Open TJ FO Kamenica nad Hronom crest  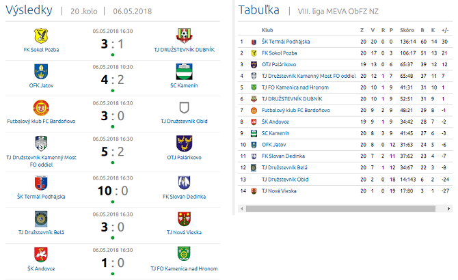pyautogui.click(x=183, y=255)
